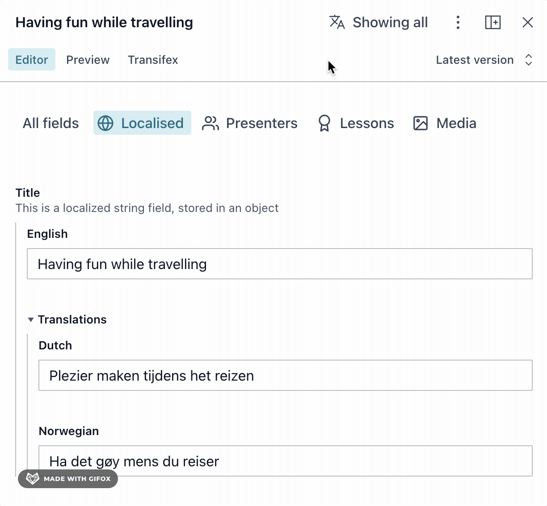Expand the version selector chevrons
Screen dimensions: 547x506
(529, 59)
